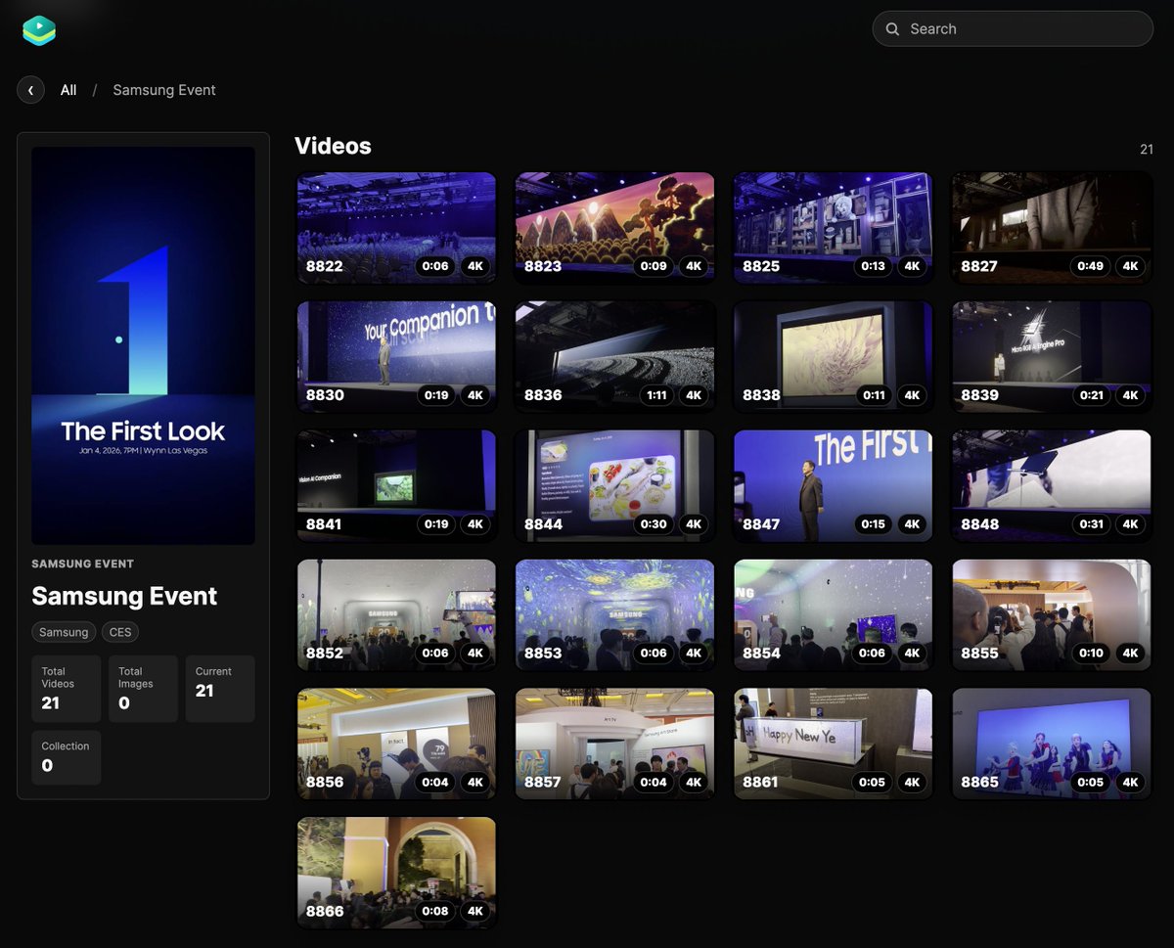
Task: Click the Total Images stat card
Action: point(143,689)
